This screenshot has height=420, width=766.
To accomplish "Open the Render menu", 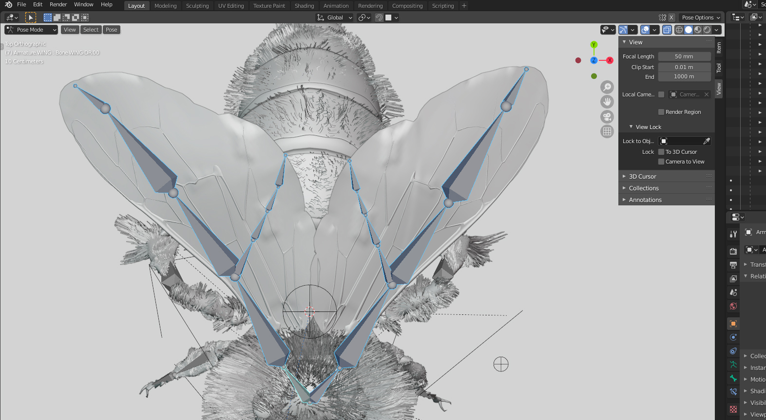I will (58, 4).
